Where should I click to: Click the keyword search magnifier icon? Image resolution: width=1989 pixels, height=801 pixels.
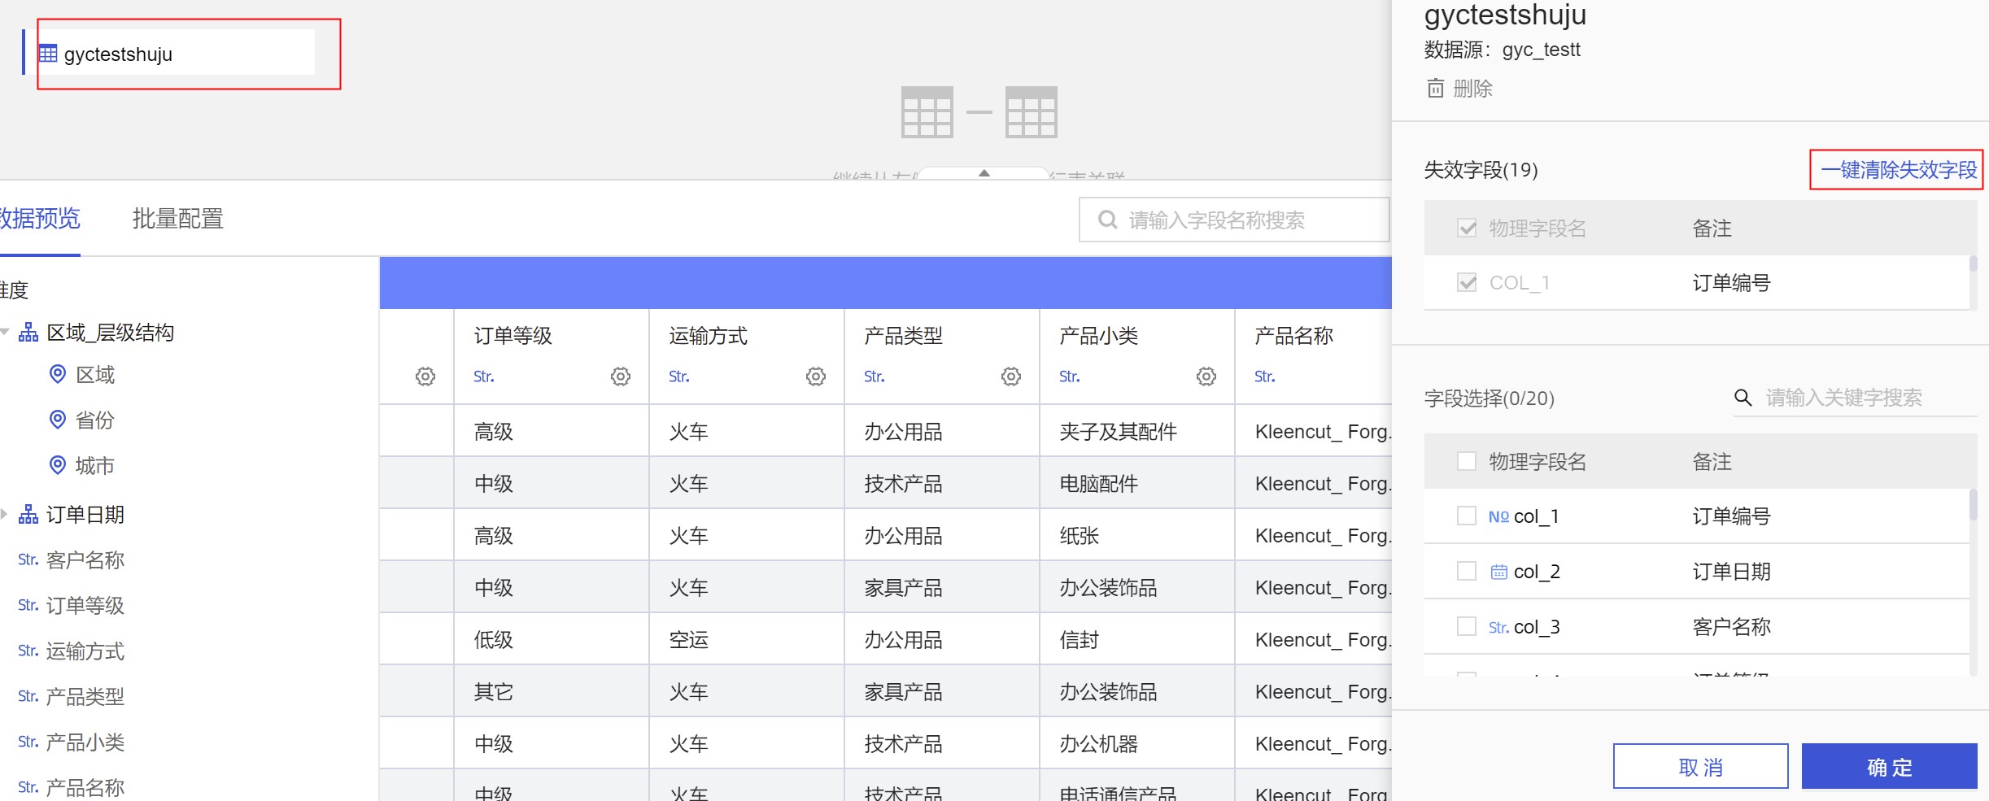point(1743,398)
